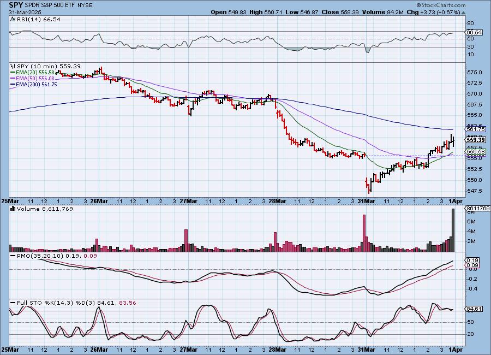Click the Open 549.83 value
This screenshot has width=491, height=355.
229,12
